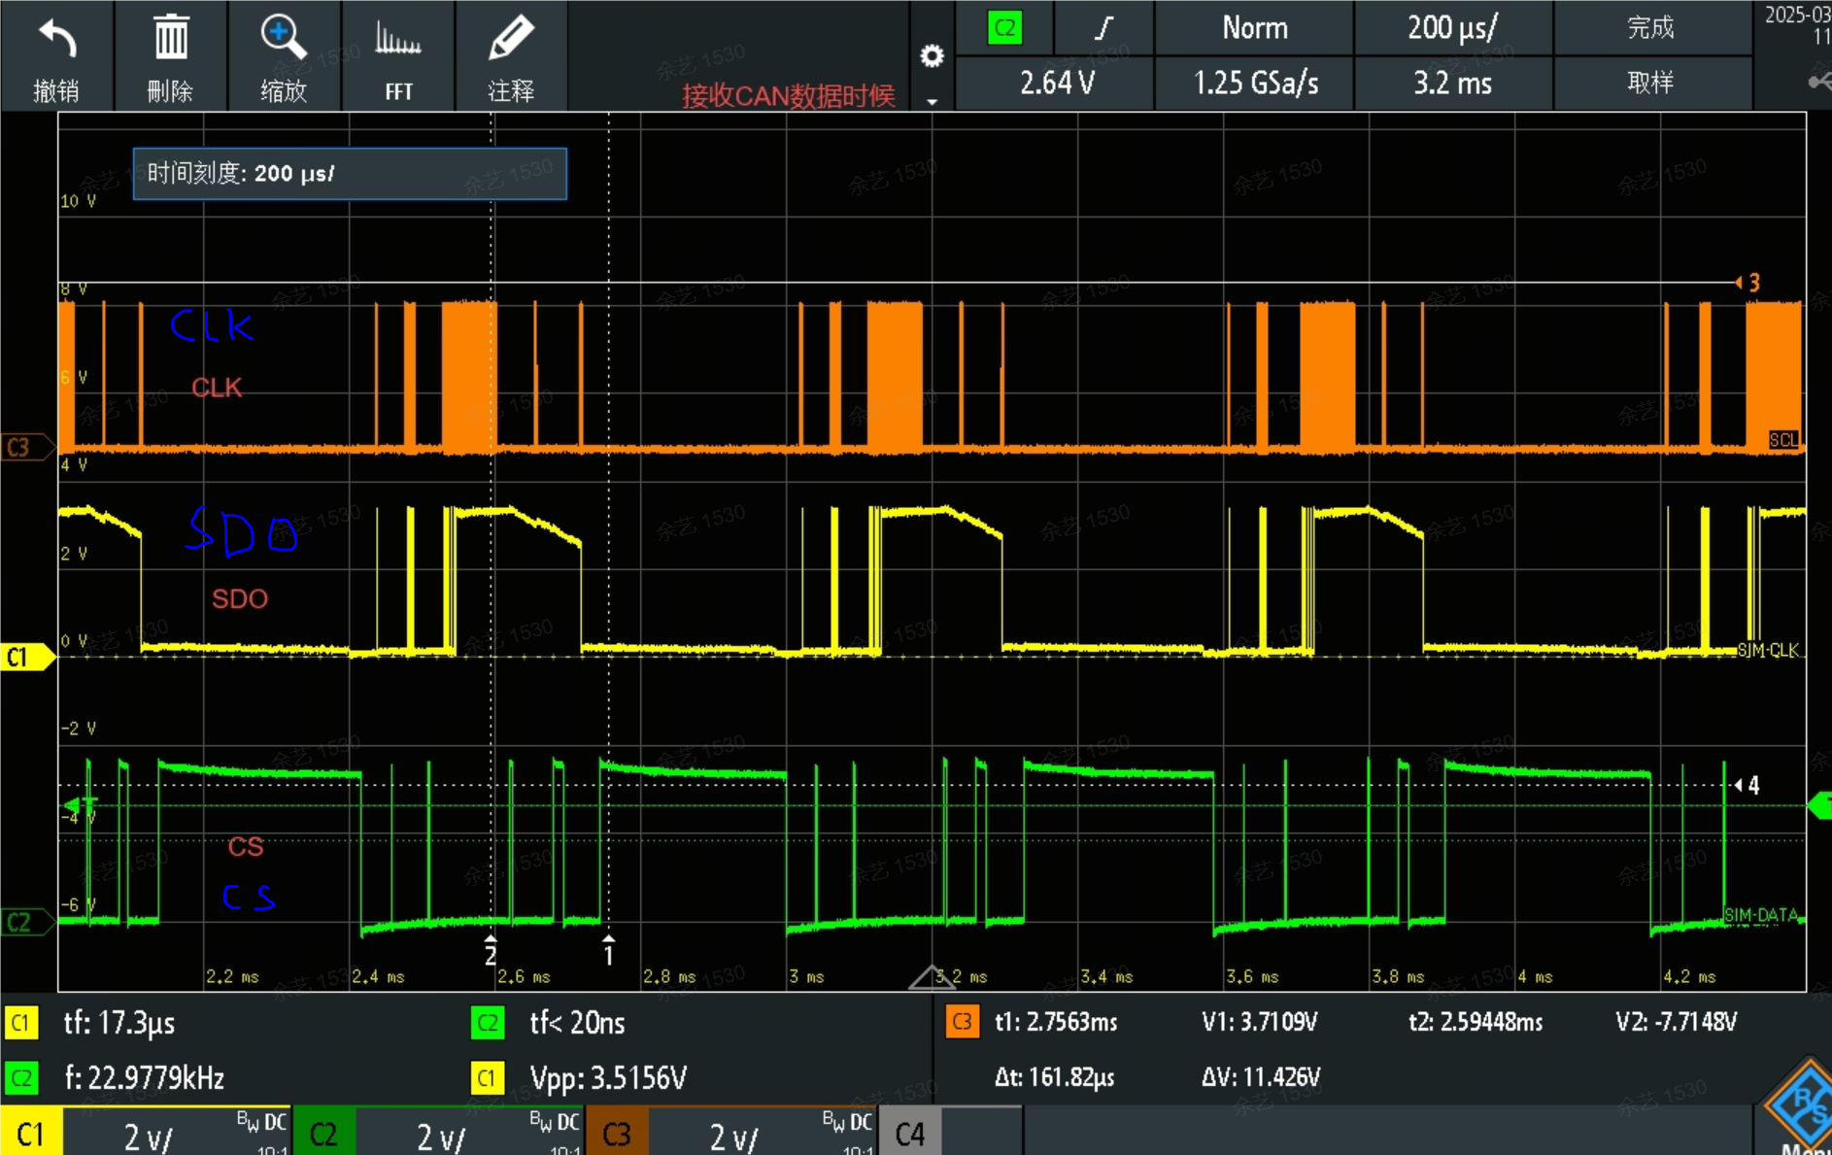Click the SCL waveform label

click(1783, 440)
